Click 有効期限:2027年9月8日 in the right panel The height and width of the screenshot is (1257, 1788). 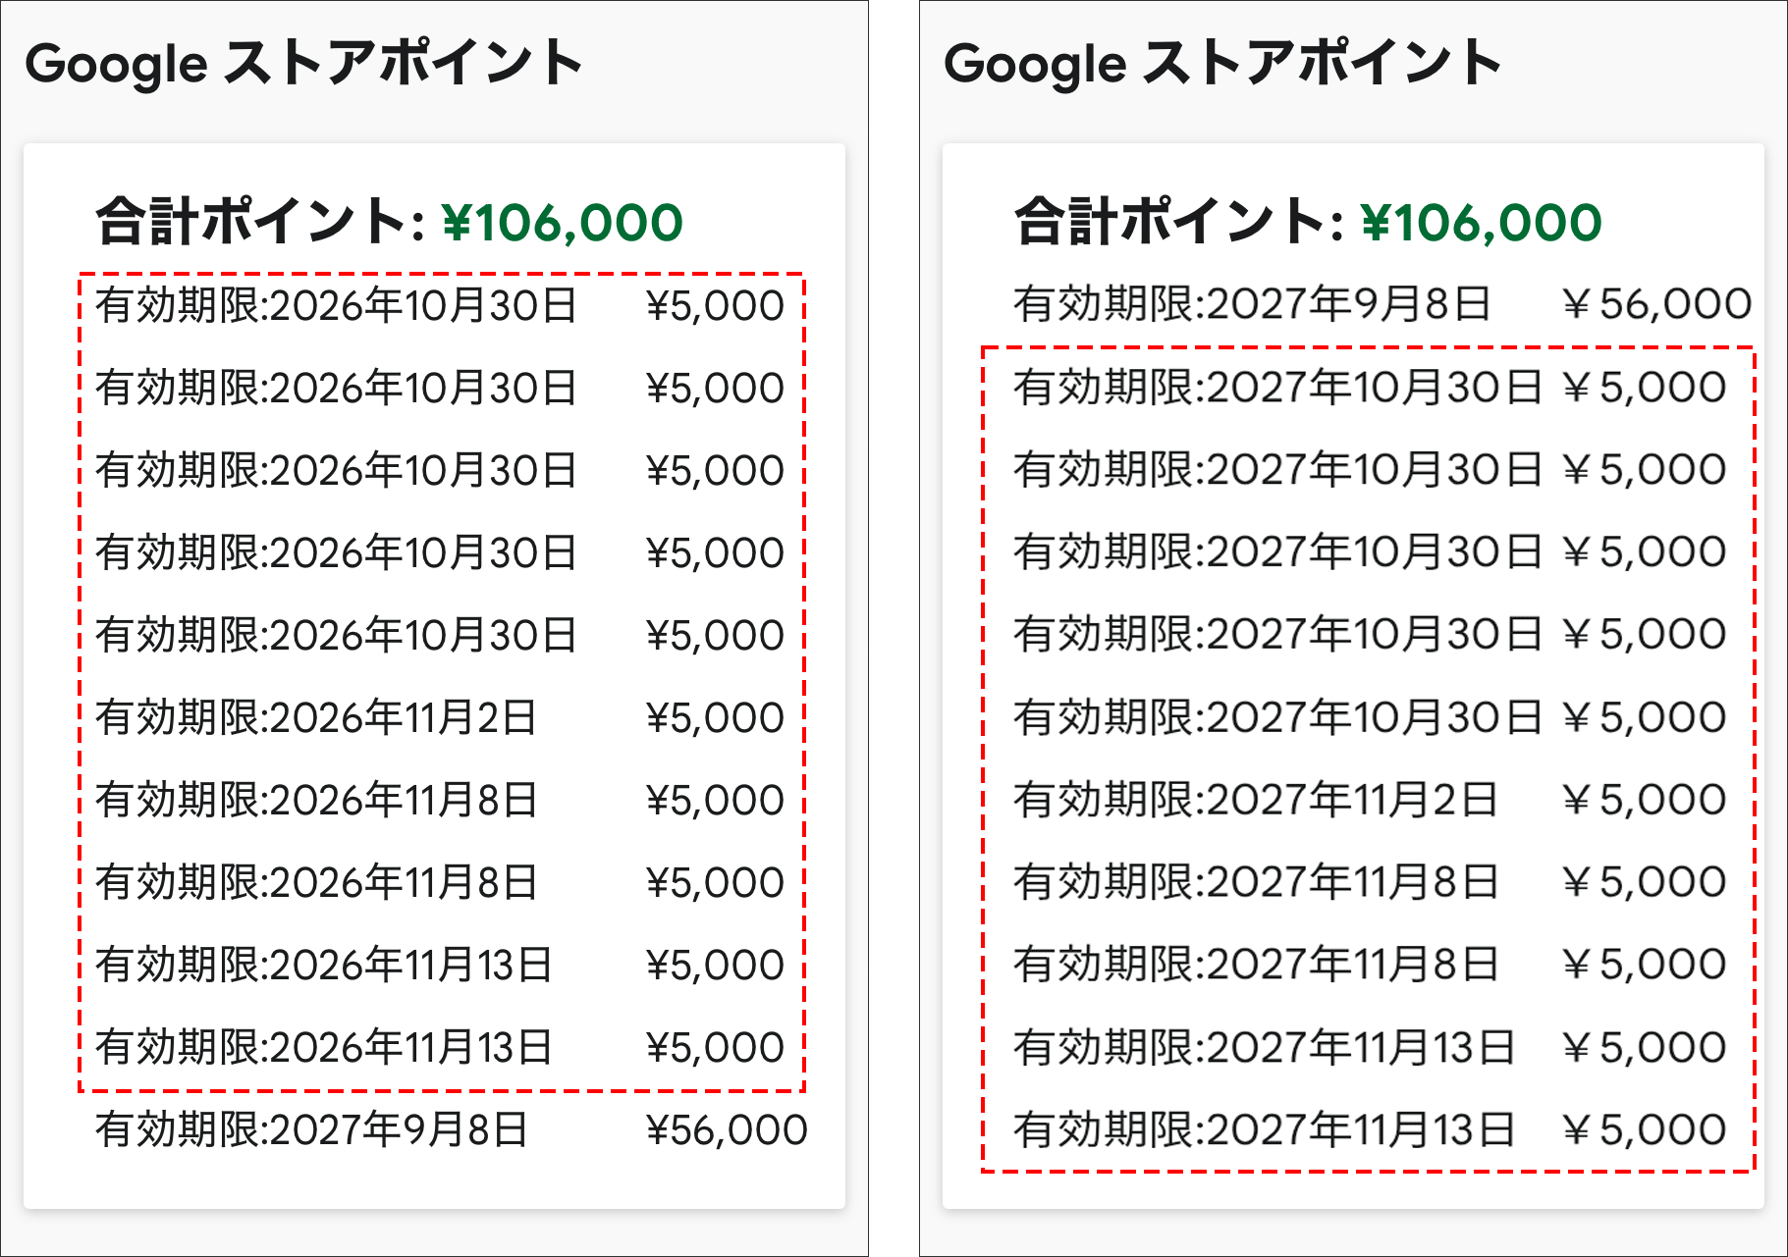point(1253,304)
